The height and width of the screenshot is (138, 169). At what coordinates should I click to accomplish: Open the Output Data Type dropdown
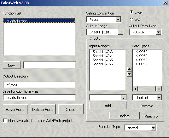(158, 32)
